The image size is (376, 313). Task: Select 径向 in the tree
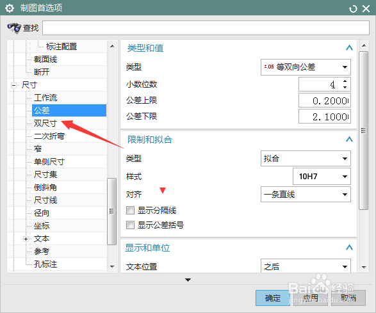(42, 213)
